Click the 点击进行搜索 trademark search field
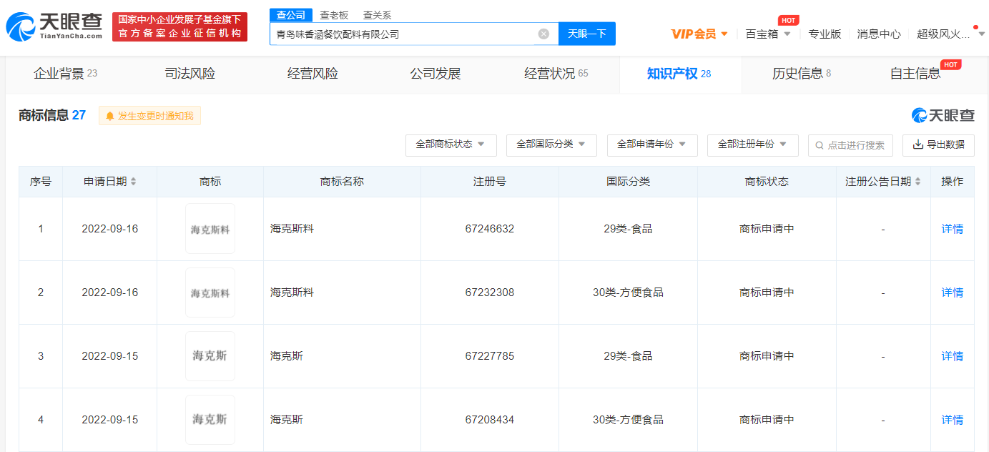Screen dimensions: 989x452 tap(850, 144)
